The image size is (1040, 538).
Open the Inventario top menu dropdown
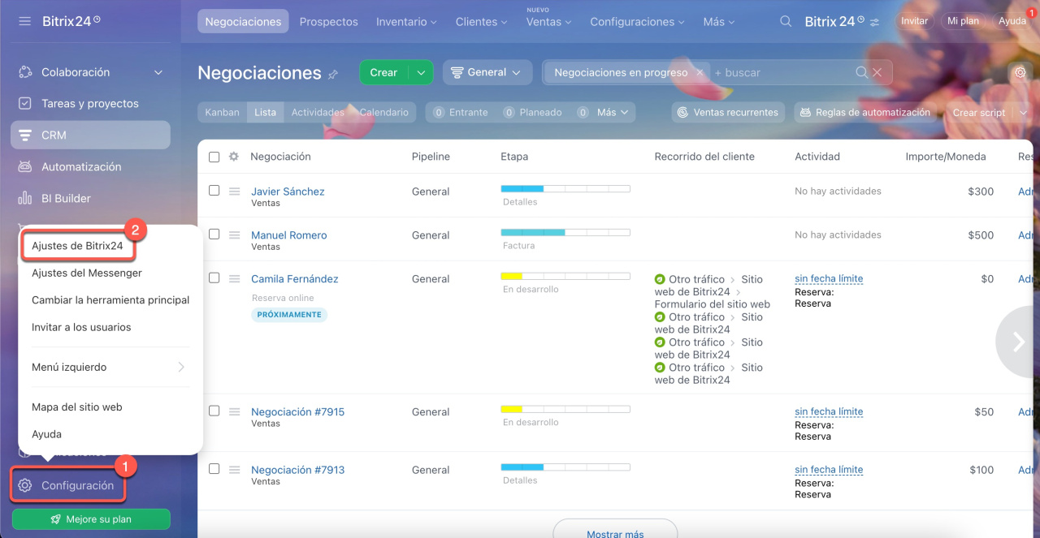pos(406,22)
